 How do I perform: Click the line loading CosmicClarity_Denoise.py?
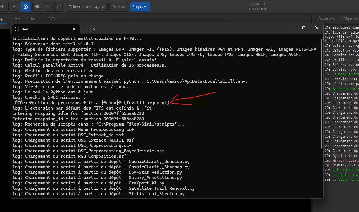101,162
